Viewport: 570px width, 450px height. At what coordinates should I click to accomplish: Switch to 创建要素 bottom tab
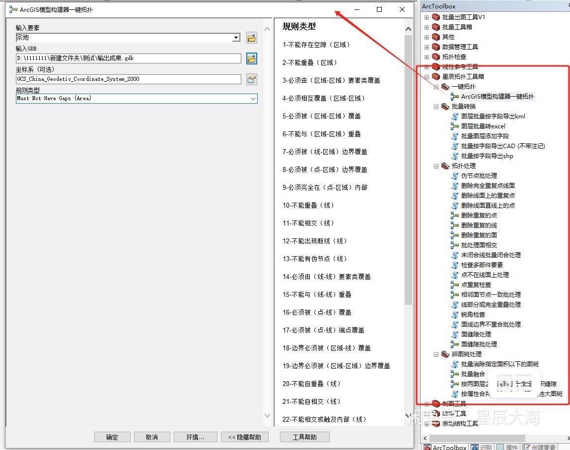(x=539, y=447)
